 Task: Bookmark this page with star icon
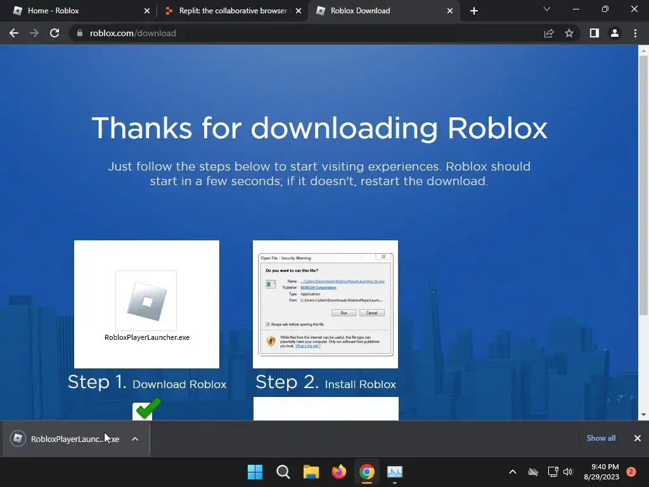(569, 33)
